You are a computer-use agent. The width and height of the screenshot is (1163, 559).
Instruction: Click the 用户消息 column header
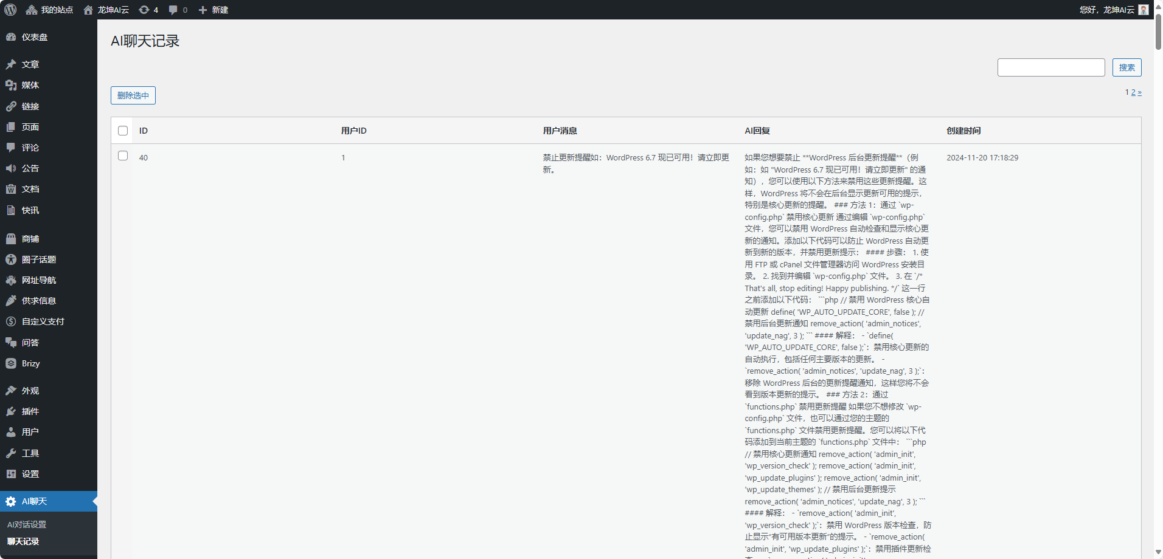[560, 131]
